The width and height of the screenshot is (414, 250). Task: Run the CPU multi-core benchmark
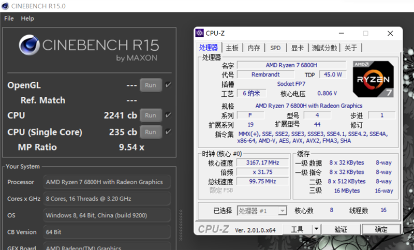coord(151,115)
